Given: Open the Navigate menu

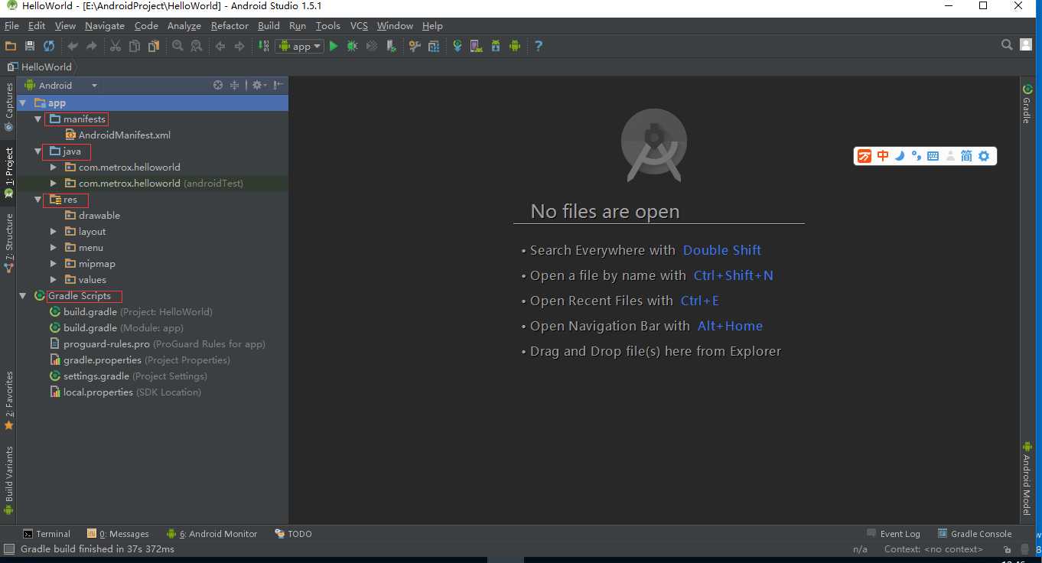Looking at the screenshot, I should tap(105, 25).
